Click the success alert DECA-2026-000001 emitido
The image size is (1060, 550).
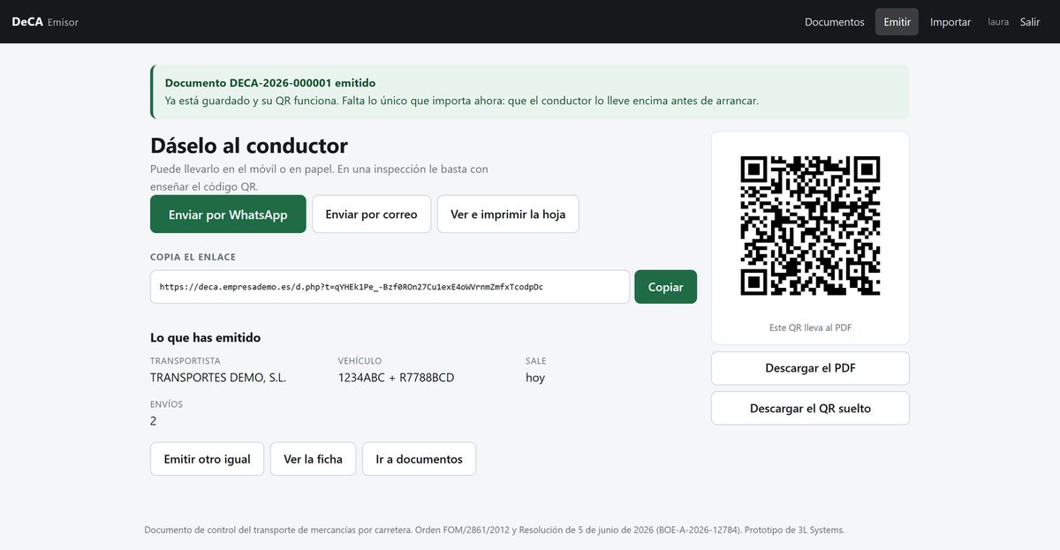(x=530, y=92)
